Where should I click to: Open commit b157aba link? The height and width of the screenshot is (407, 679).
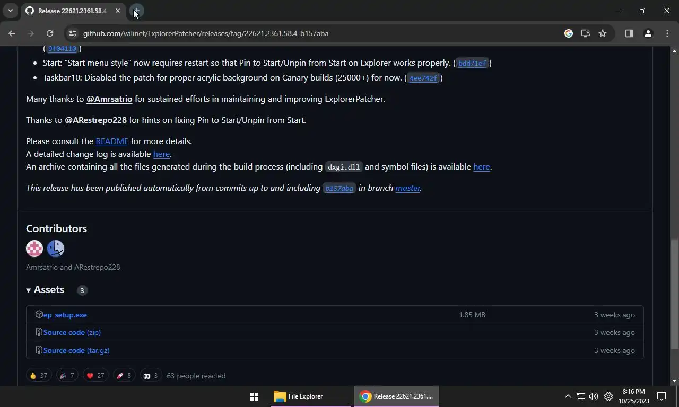coord(339,188)
